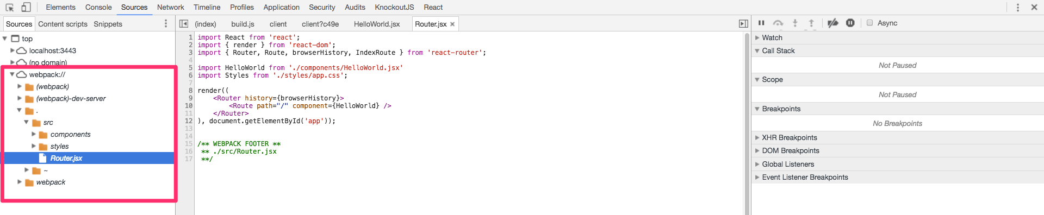Expand the (webpack)-dev-server folder

click(x=20, y=98)
